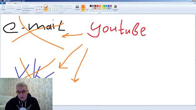Select the Four-point star shape
Image resolution: width=196 pixels, height=110 pixels.
pyautogui.click(x=52, y=10)
